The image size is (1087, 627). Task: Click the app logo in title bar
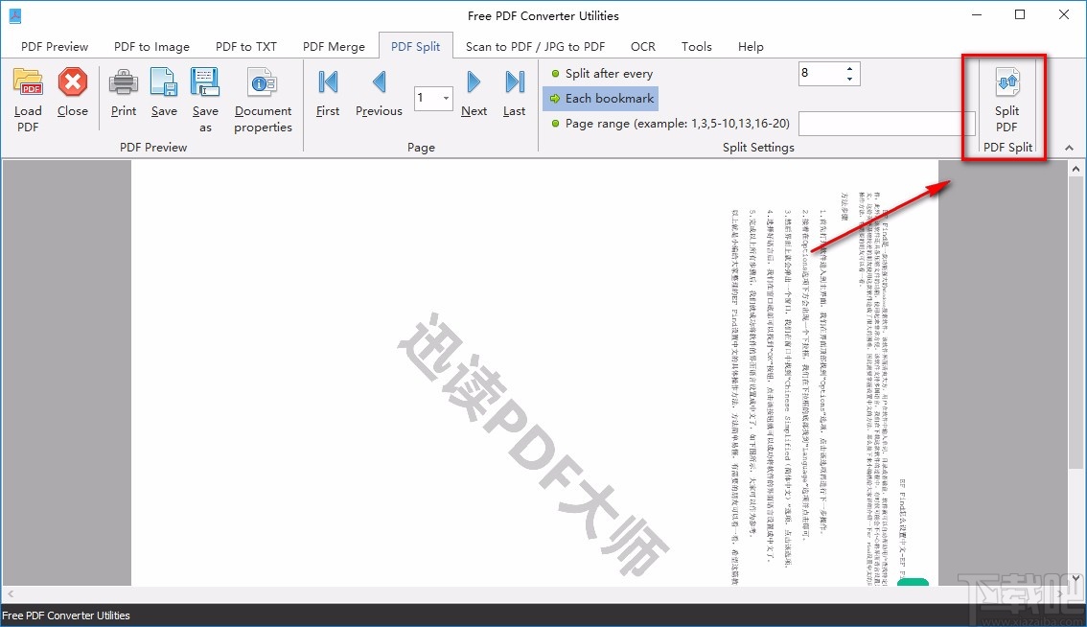point(15,15)
